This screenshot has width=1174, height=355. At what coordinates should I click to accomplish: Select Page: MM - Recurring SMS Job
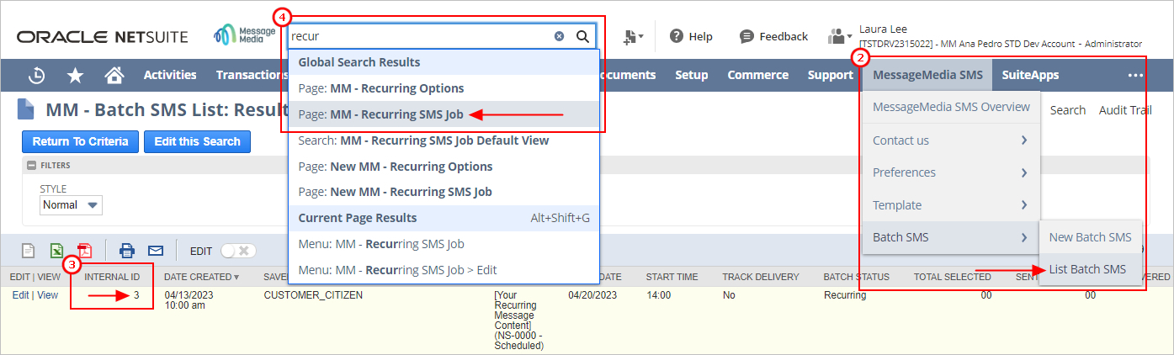click(x=444, y=114)
